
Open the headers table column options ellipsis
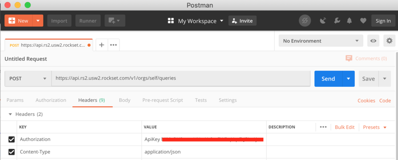pyautogui.click(x=323, y=127)
